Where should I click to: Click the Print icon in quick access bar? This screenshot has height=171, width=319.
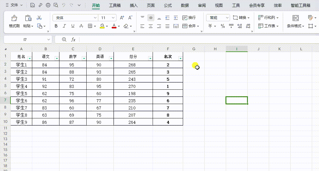48,5
